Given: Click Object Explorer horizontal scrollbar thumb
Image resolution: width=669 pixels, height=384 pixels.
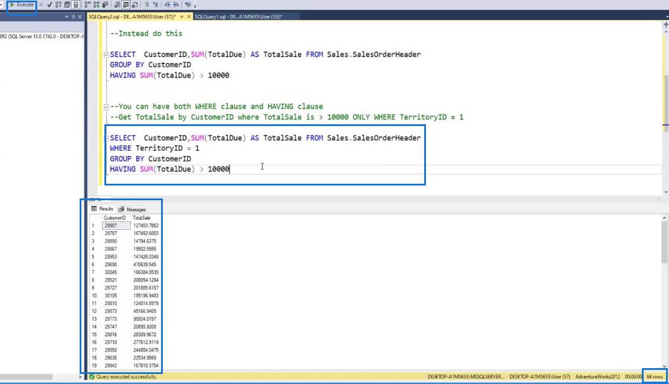Looking at the screenshot, I should pos(27,377).
